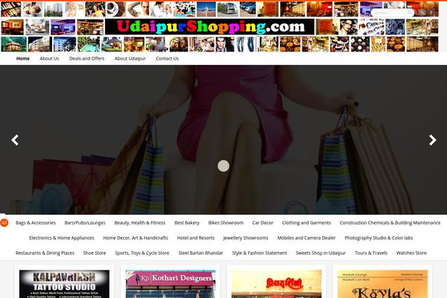Open Deals and Offers in the navigation
Screen dimensions: 447x298
(x=86, y=58)
